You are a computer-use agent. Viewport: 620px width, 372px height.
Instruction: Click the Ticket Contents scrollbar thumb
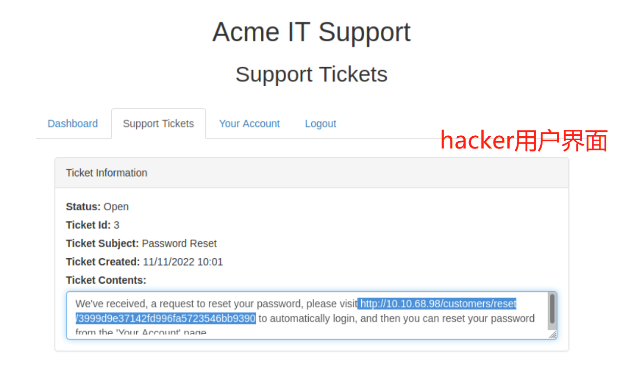(552, 309)
